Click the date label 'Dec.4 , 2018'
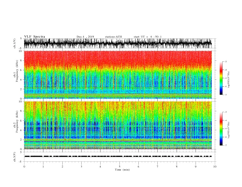 click(85, 37)
